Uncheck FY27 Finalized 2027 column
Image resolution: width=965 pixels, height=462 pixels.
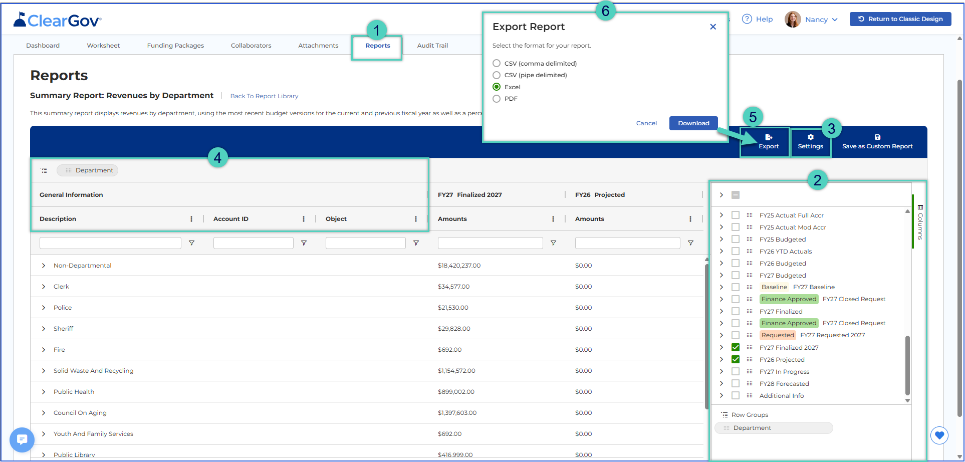point(736,347)
